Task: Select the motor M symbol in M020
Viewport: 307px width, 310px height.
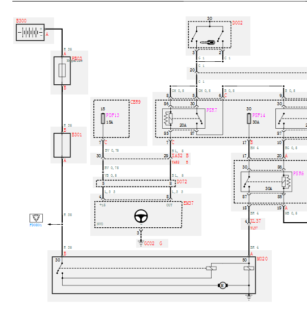Action: pyautogui.click(x=223, y=285)
